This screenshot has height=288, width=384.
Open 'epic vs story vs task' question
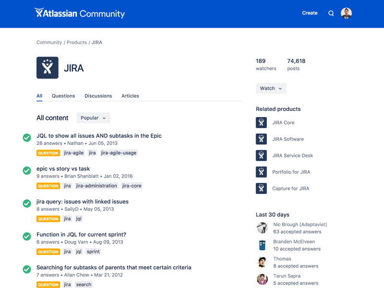(x=63, y=168)
